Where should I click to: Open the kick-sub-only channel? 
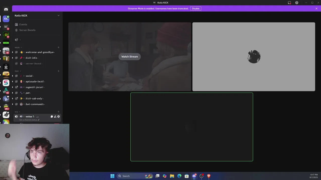[37, 98]
